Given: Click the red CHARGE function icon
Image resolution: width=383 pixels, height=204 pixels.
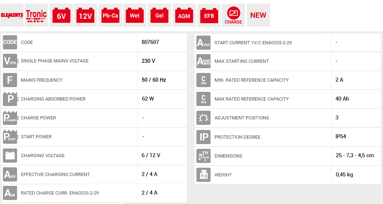Looking at the screenshot, I should 233,16.
